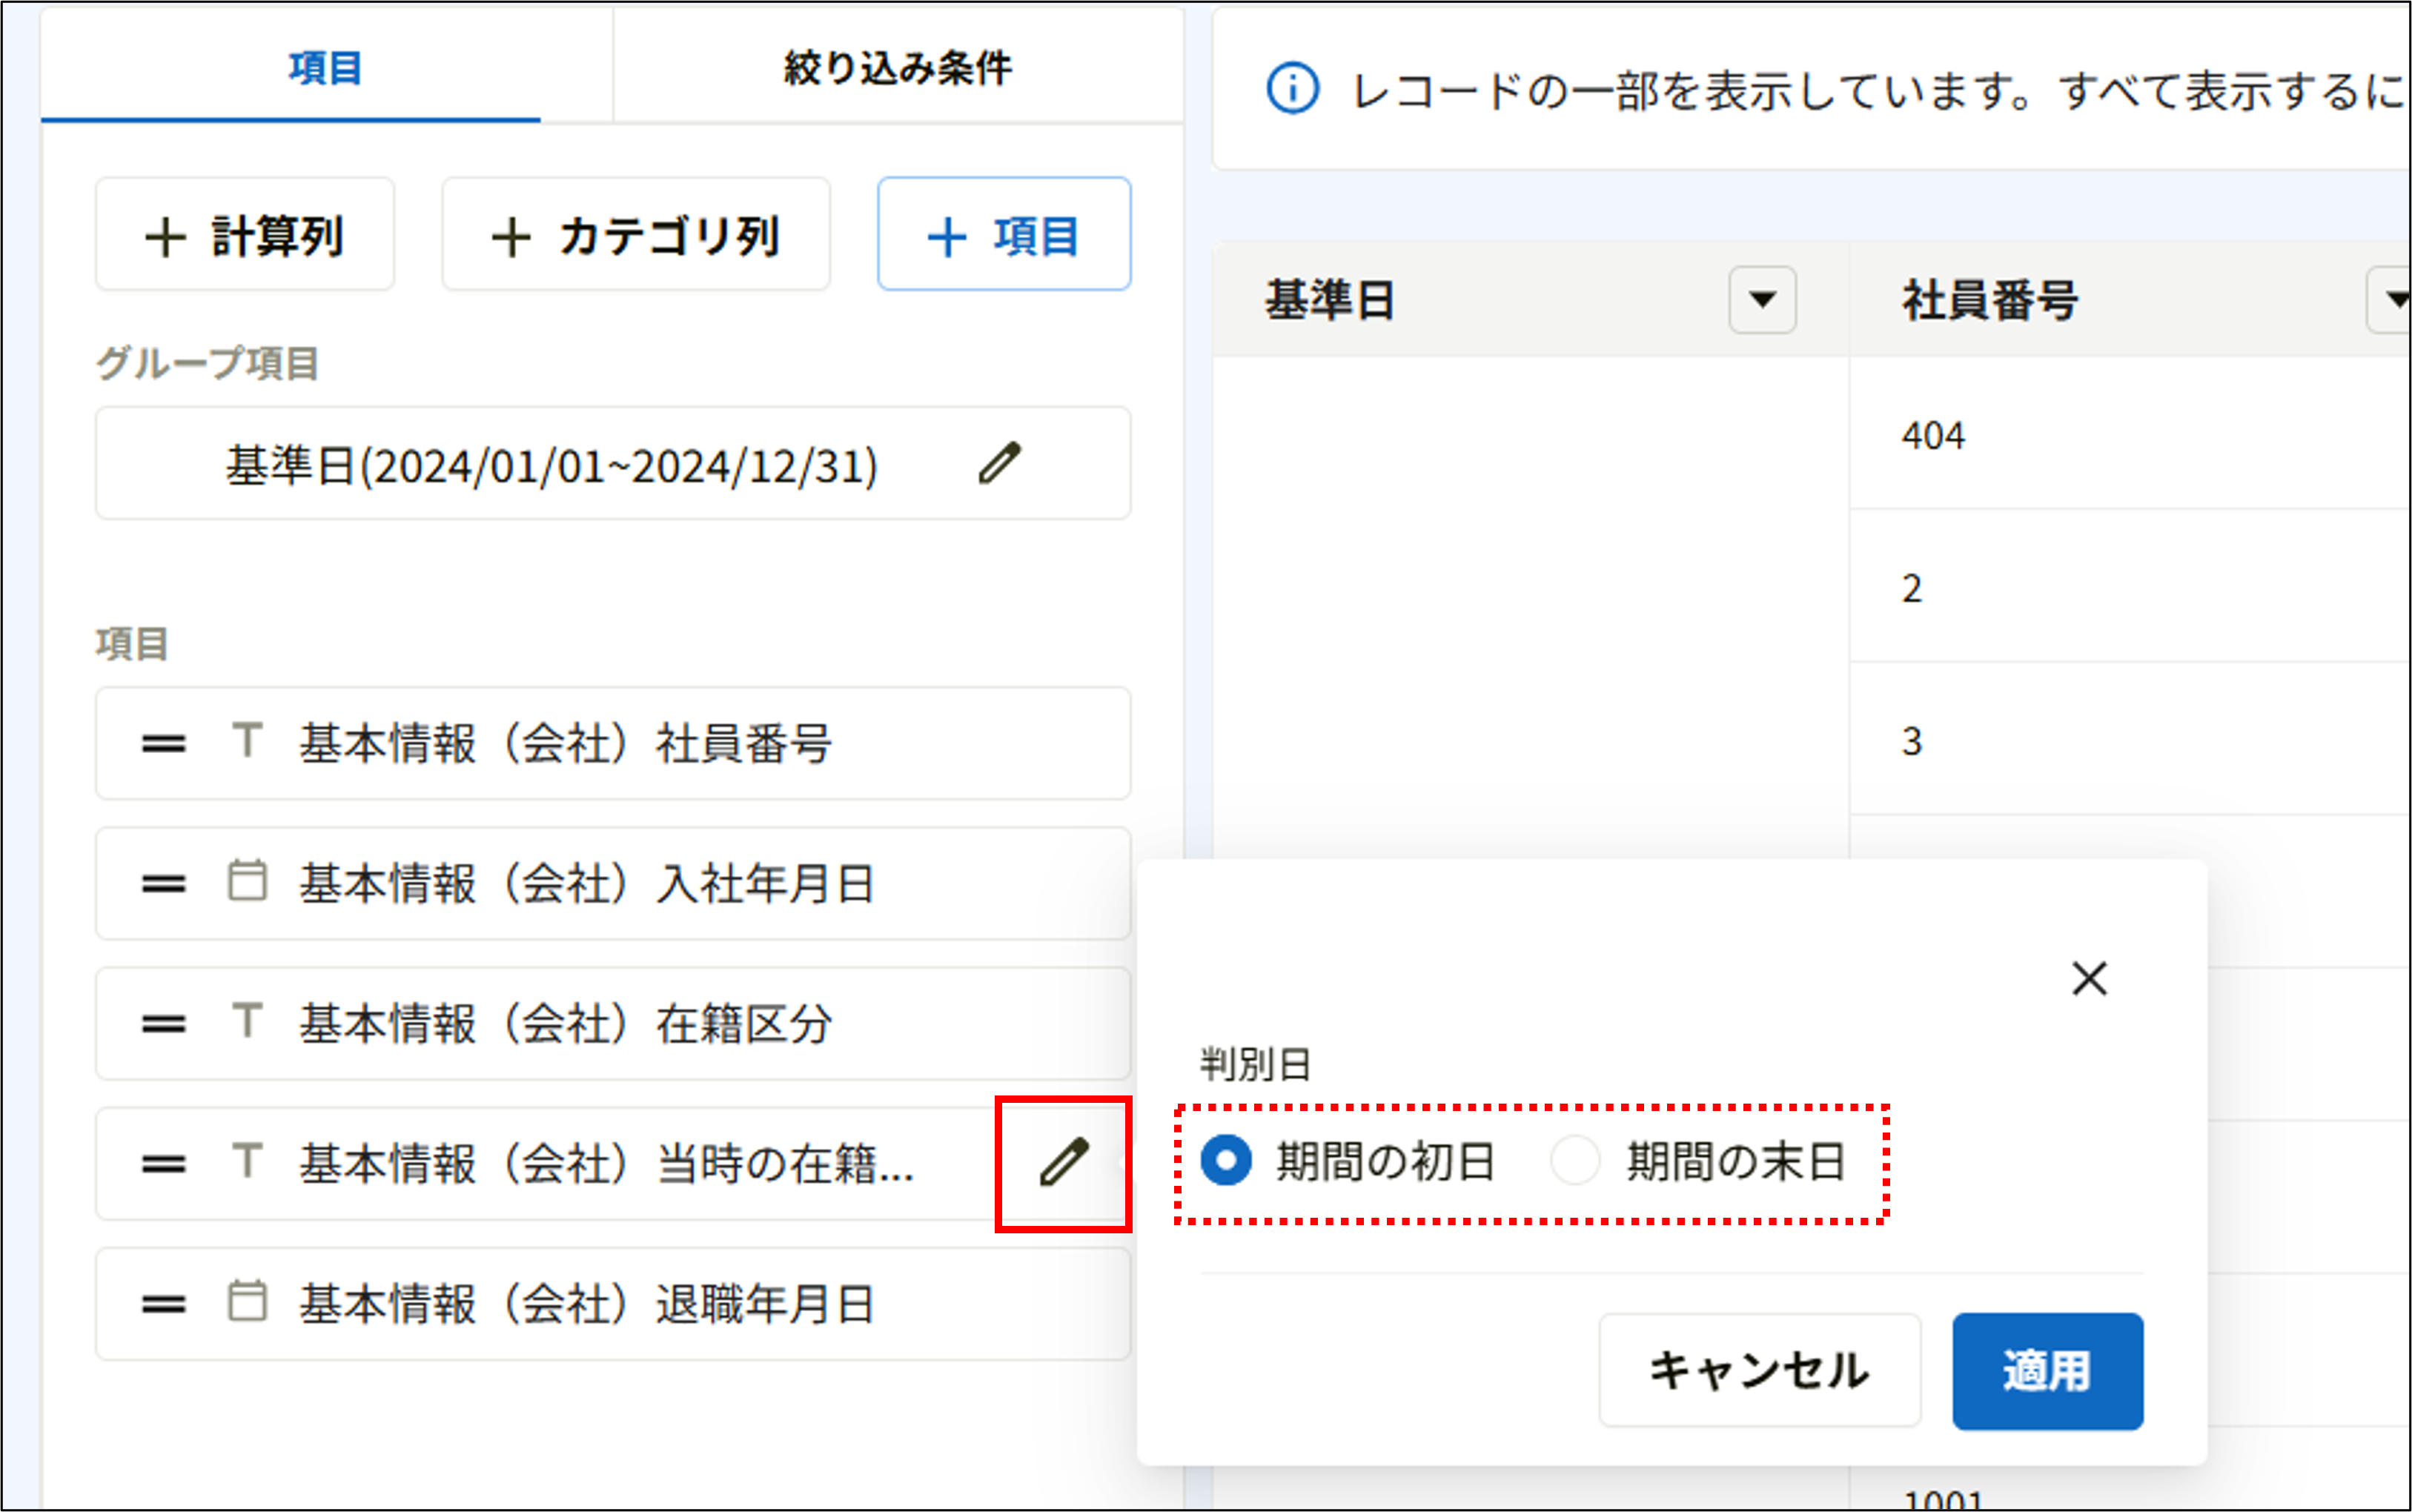Image resolution: width=2412 pixels, height=1512 pixels.
Task: Select the 期間の初日 radio option
Action: tap(1228, 1160)
